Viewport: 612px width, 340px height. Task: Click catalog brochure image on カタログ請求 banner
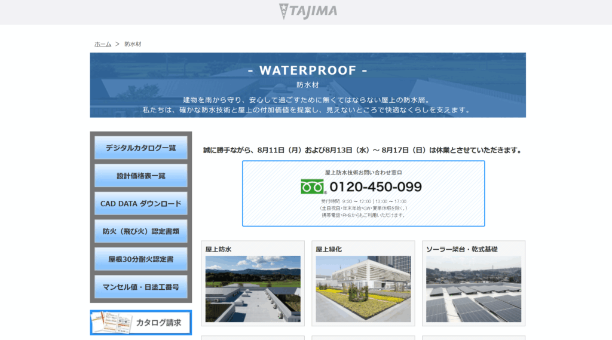(x=112, y=323)
